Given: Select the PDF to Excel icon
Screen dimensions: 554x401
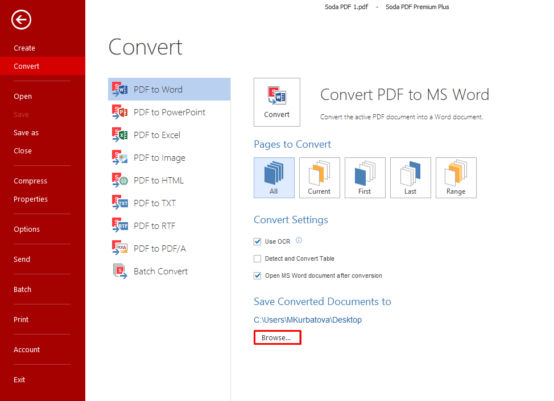Looking at the screenshot, I should point(120,135).
